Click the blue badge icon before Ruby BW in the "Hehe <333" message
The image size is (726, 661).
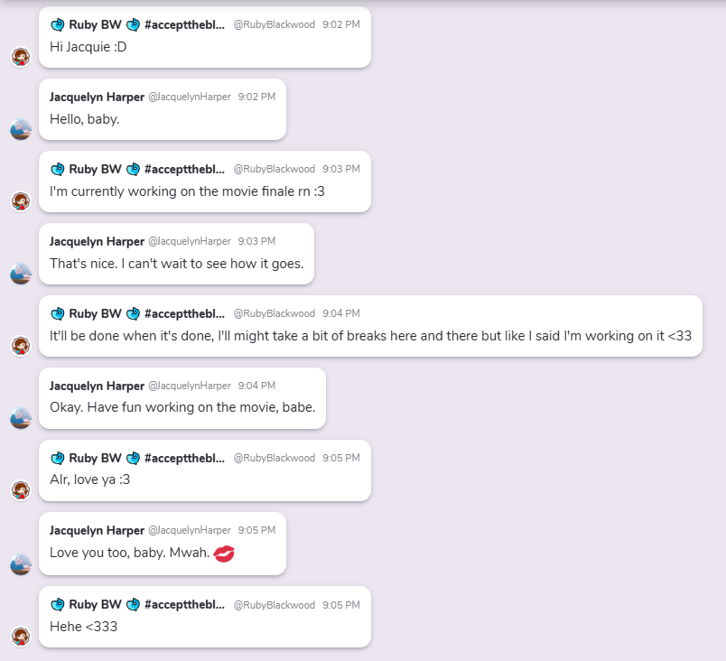58,604
